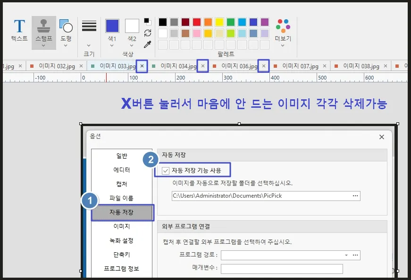Screen dimensions: 411x280
Task: Pick red swatch in palette
Action: click(x=197, y=22)
